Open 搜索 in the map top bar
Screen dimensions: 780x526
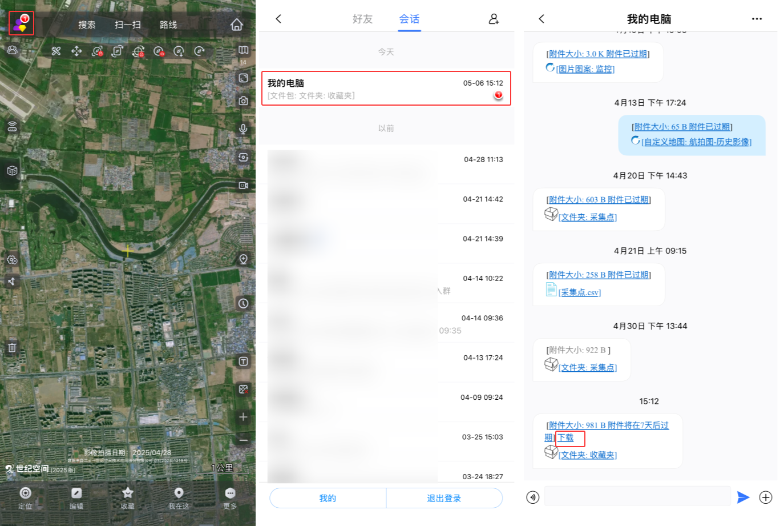(87, 25)
